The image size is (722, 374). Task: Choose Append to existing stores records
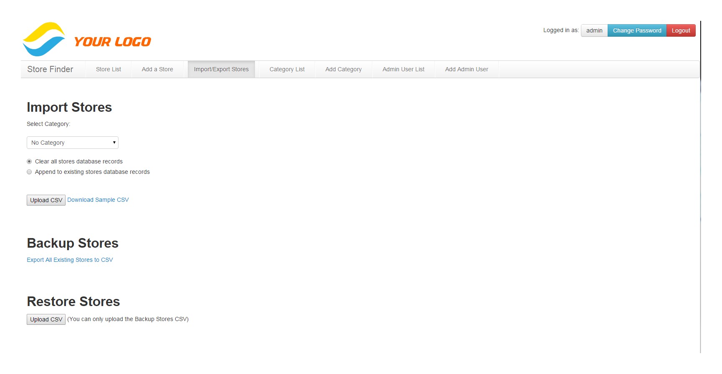[x=29, y=172]
